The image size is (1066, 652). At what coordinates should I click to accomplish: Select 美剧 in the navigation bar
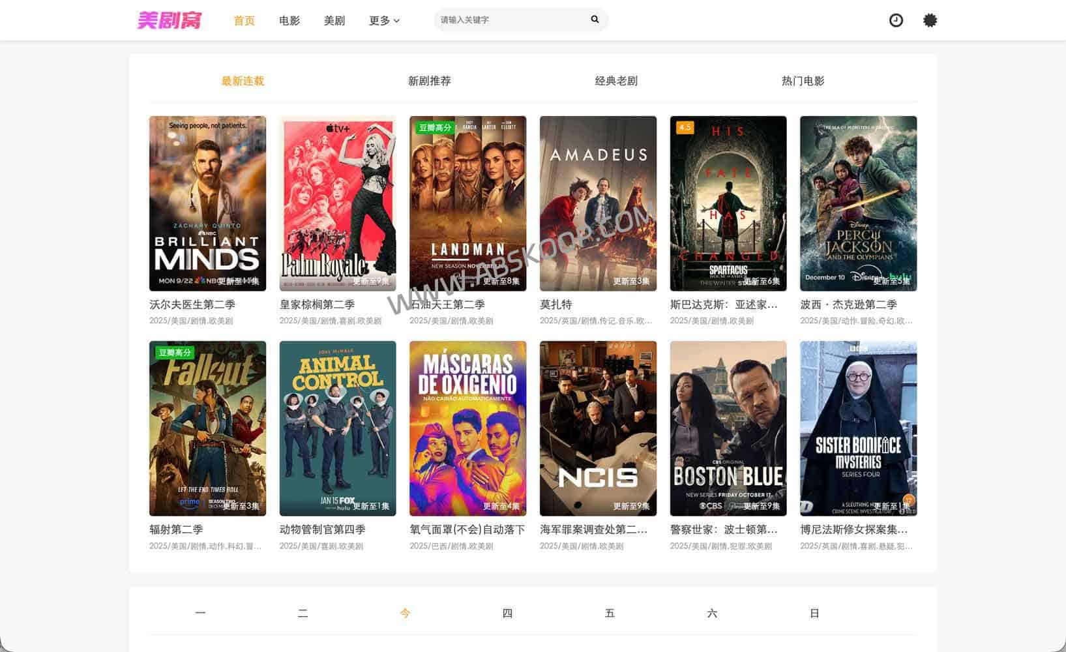coord(334,20)
